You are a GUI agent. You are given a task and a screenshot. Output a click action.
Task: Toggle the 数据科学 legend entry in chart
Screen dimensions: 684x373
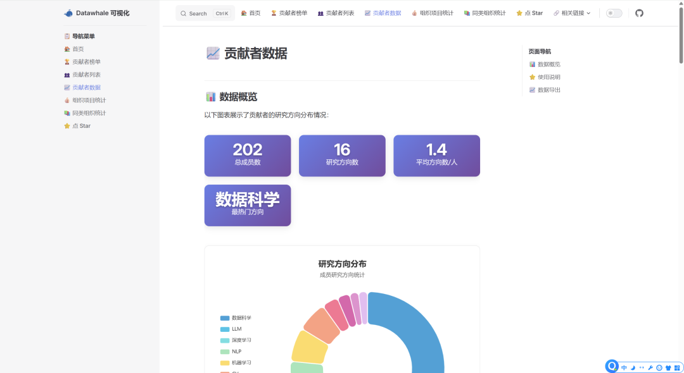(x=236, y=318)
